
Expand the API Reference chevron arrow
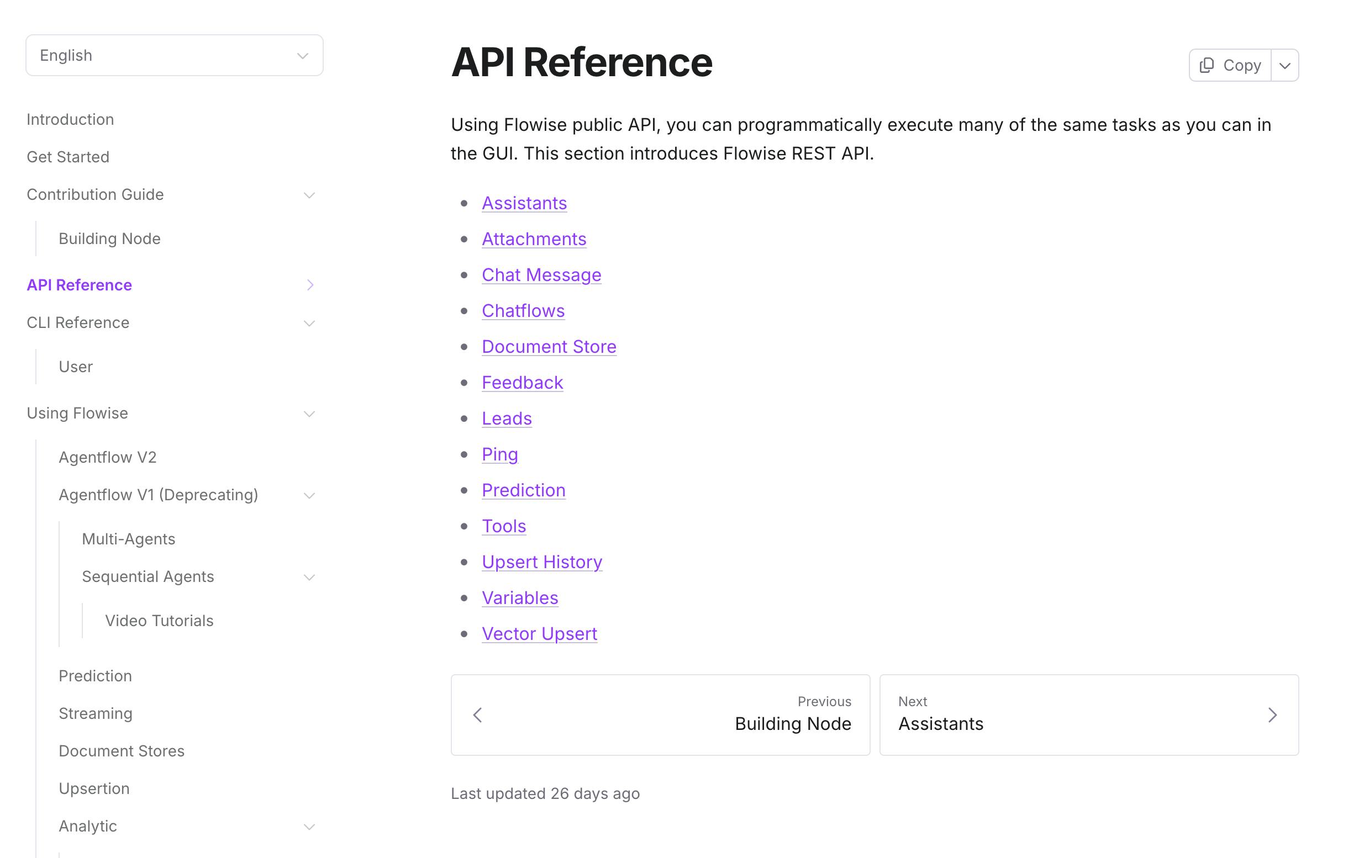pos(310,285)
